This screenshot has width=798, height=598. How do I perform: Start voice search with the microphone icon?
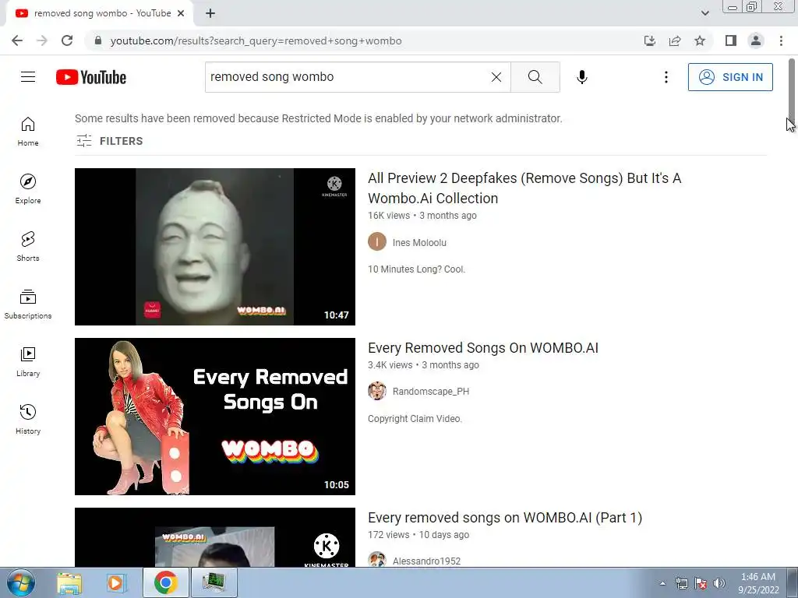(582, 77)
